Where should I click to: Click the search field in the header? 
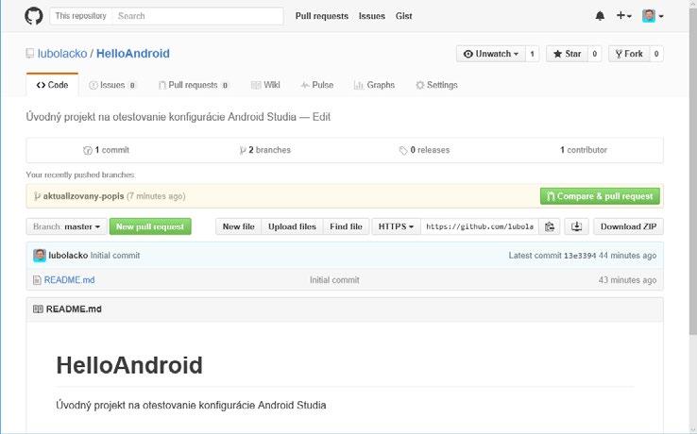(x=197, y=16)
